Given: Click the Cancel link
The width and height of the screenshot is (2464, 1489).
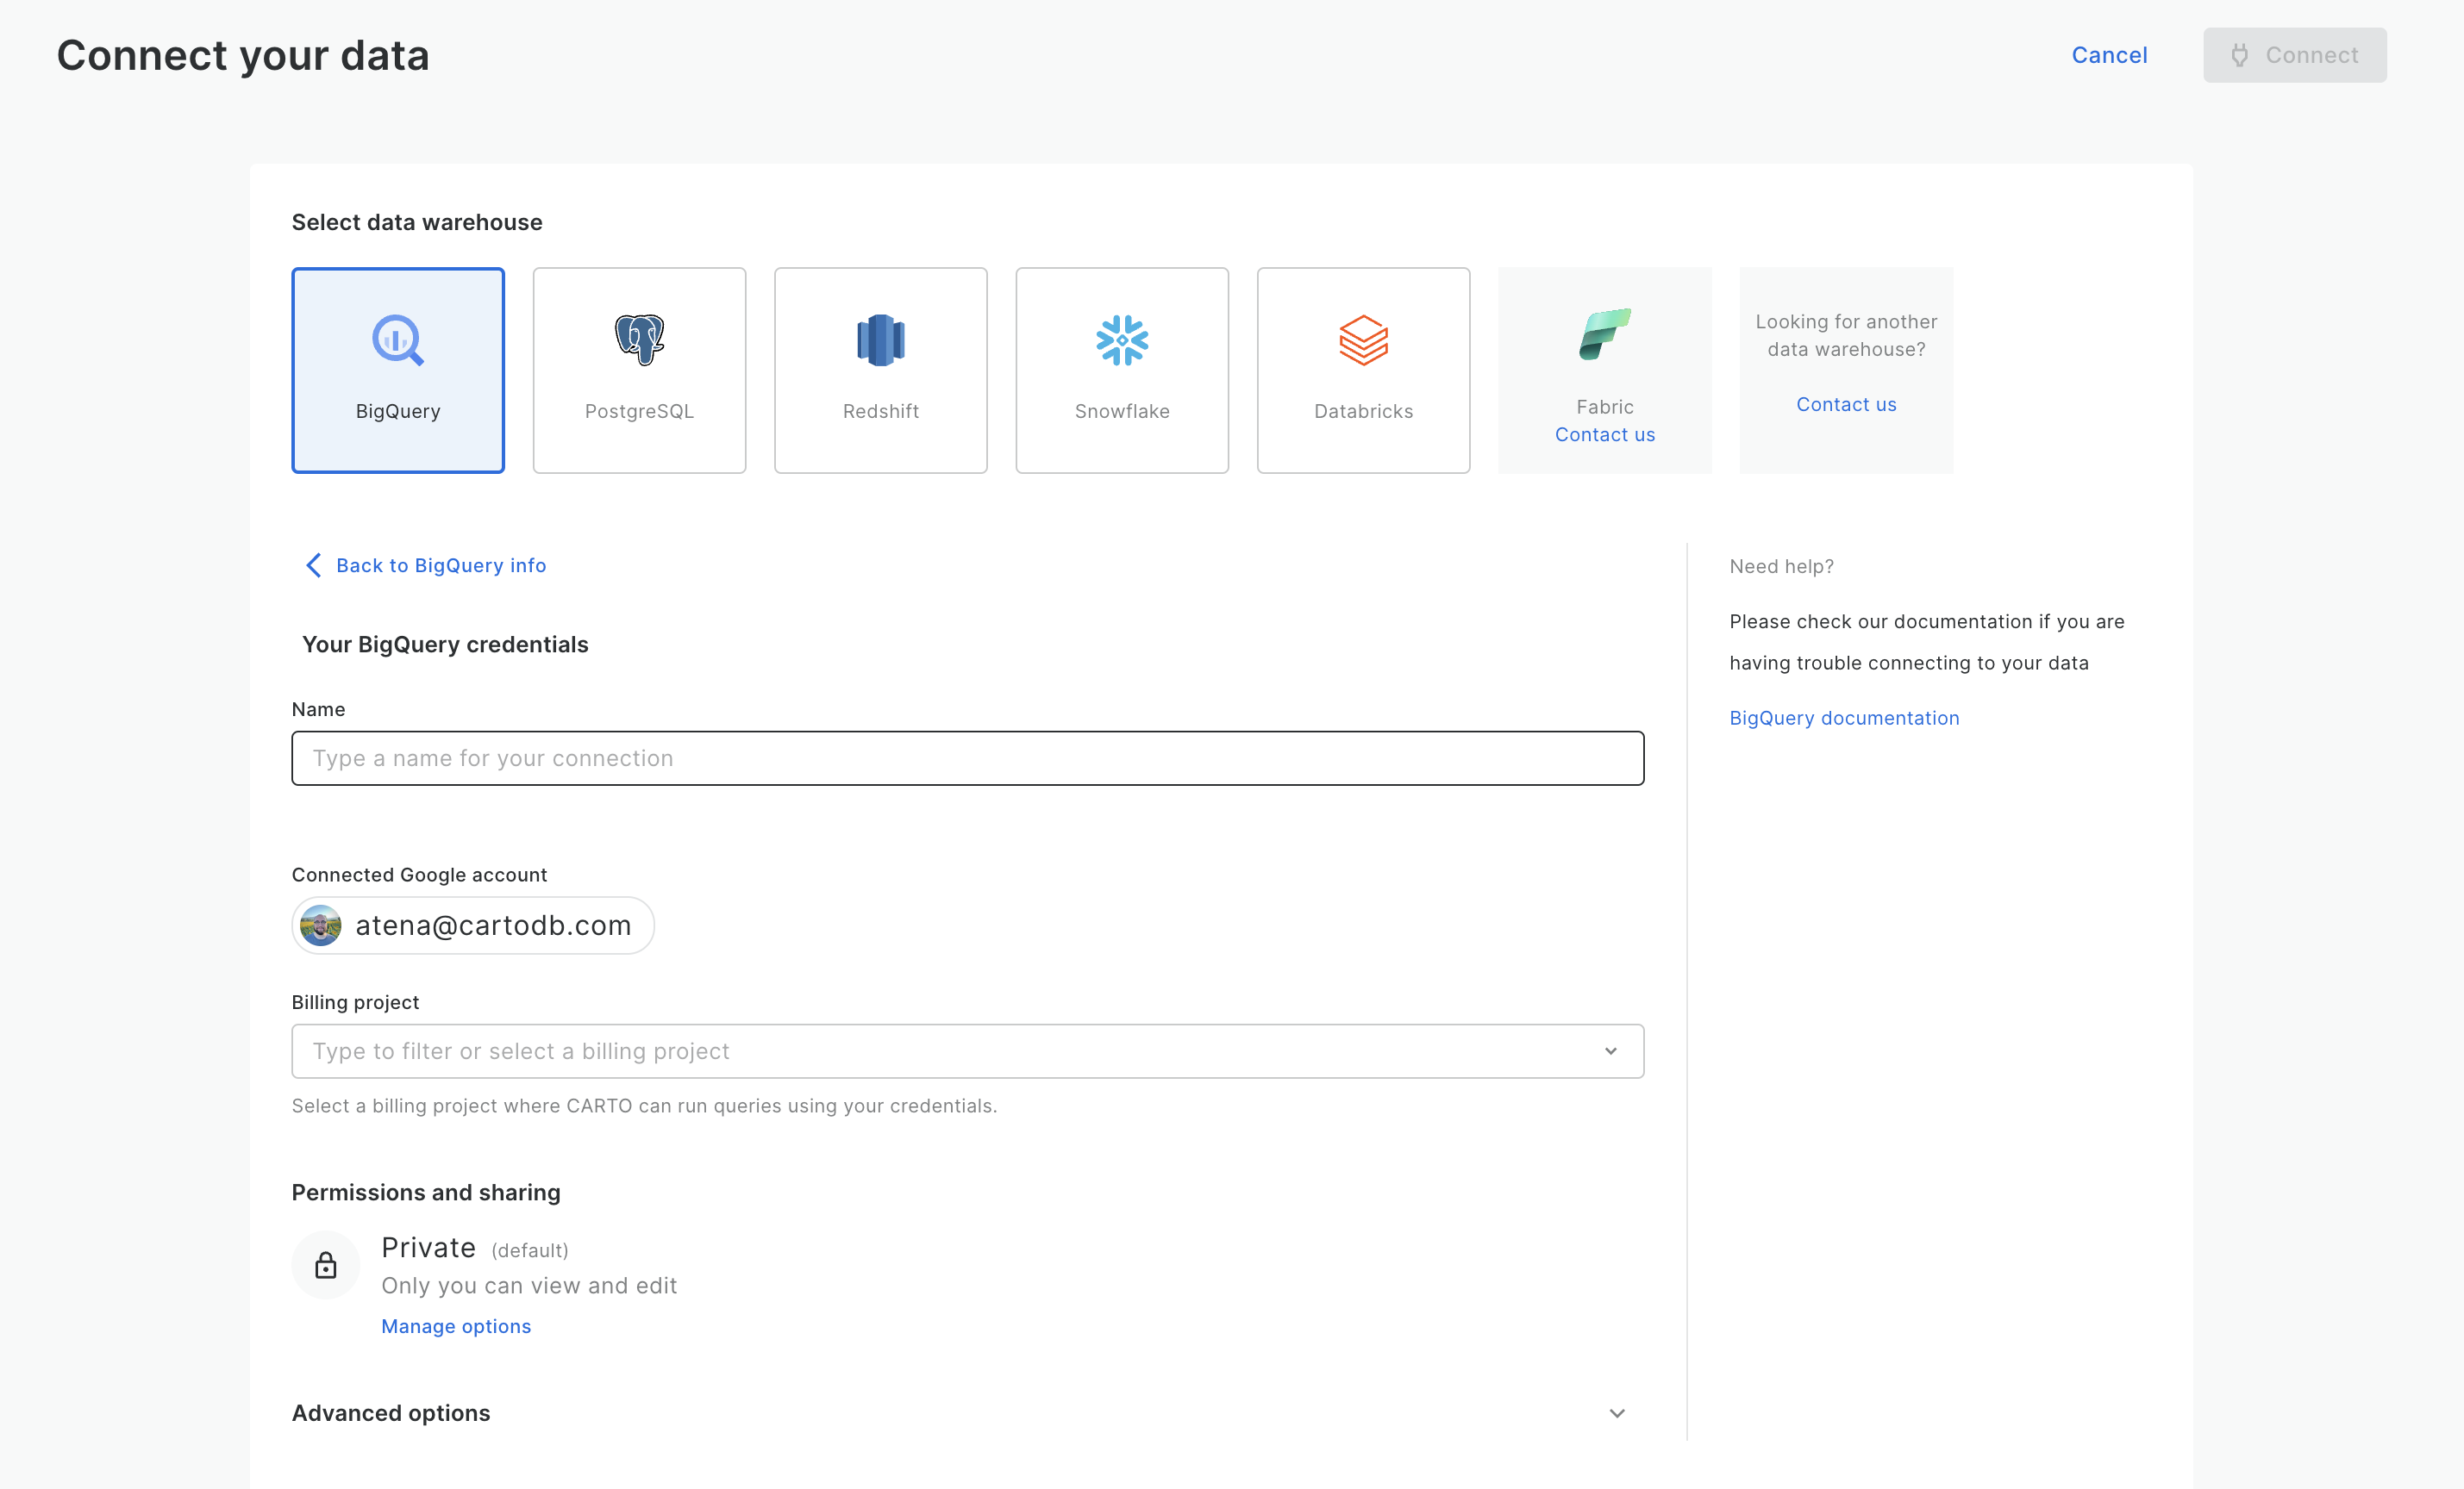Looking at the screenshot, I should (2108, 55).
